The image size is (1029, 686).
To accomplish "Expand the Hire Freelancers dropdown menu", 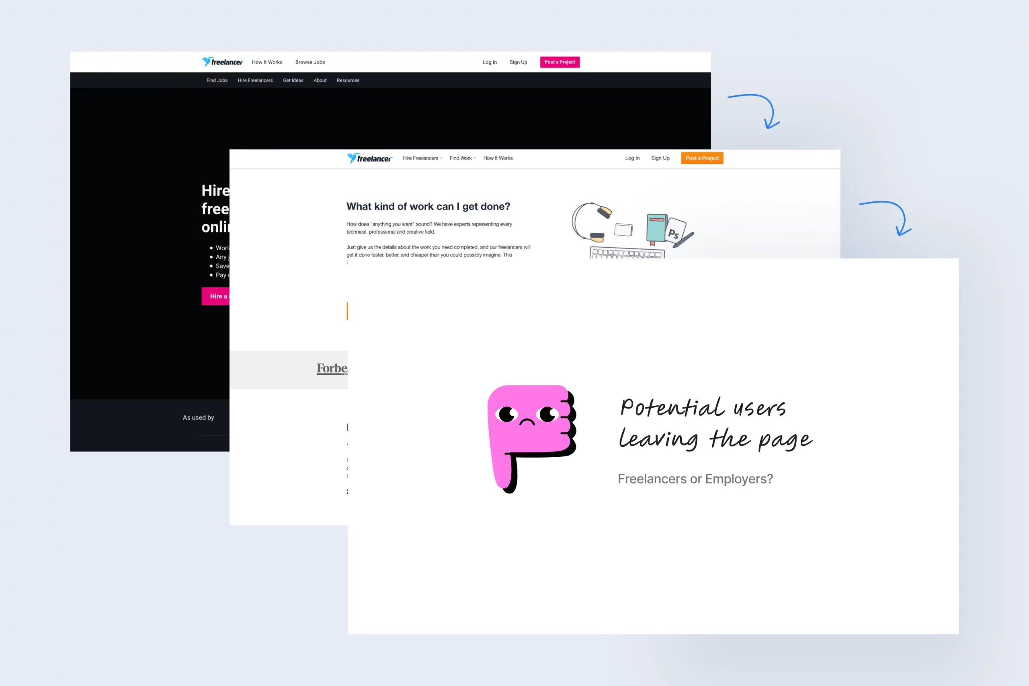I will (422, 158).
